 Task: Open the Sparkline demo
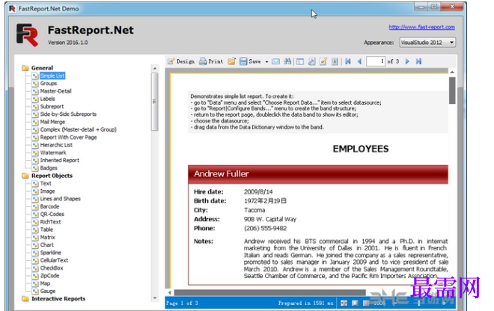(x=51, y=253)
